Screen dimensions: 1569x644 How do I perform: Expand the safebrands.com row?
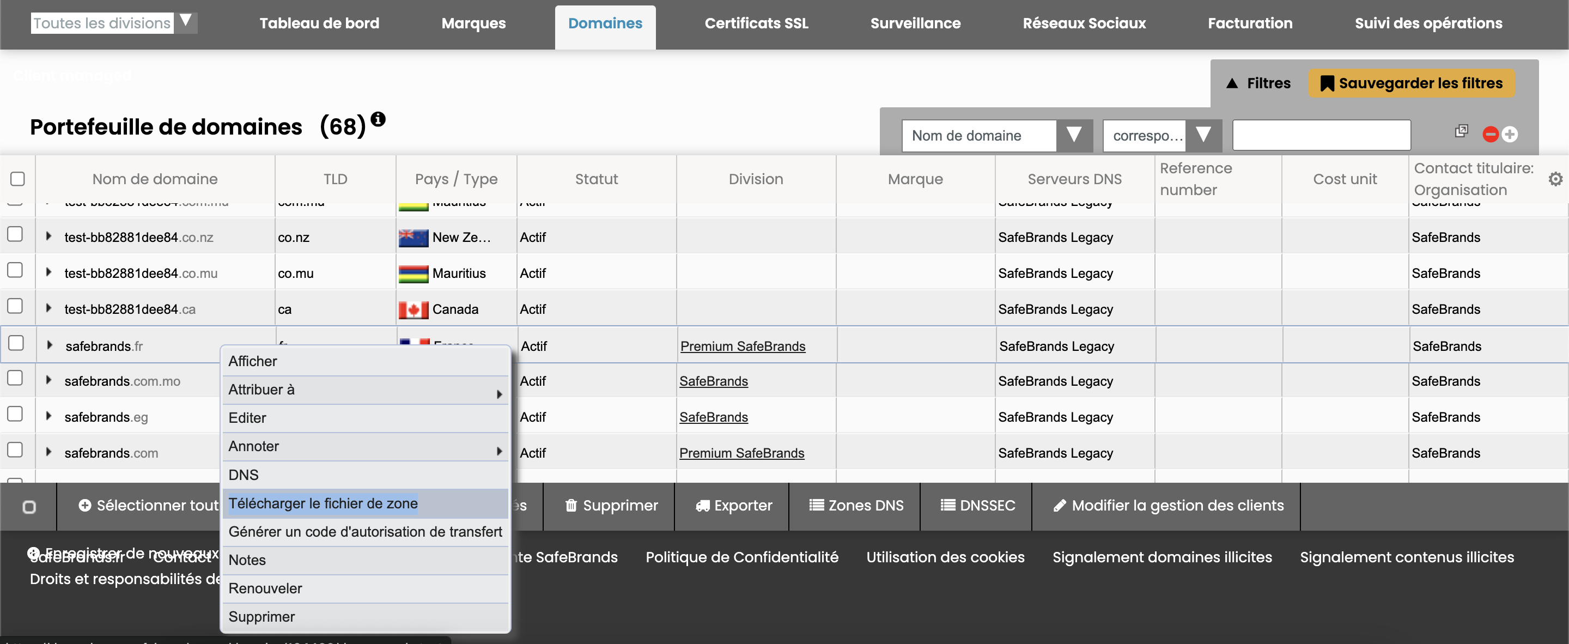(48, 452)
